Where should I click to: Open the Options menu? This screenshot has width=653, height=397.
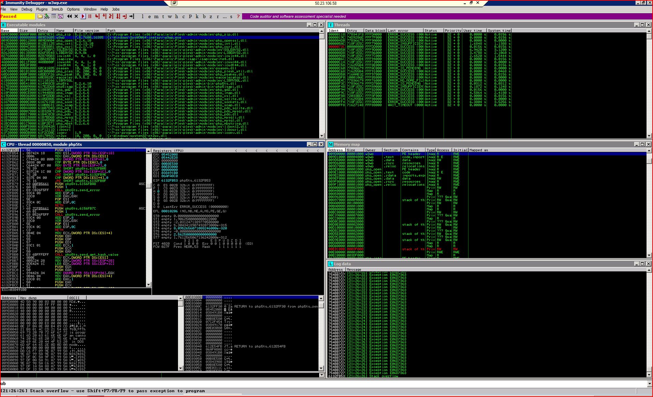click(73, 9)
